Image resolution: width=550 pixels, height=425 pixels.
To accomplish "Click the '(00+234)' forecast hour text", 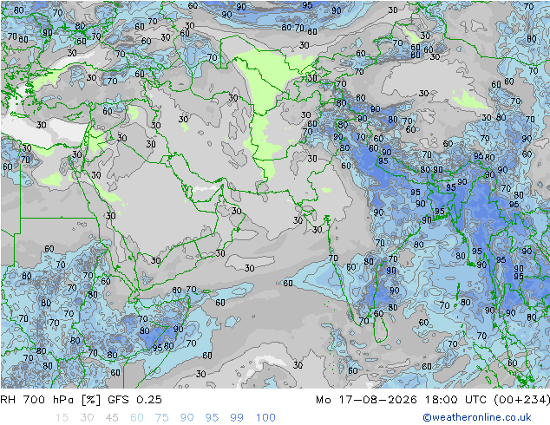I will click(521, 400).
